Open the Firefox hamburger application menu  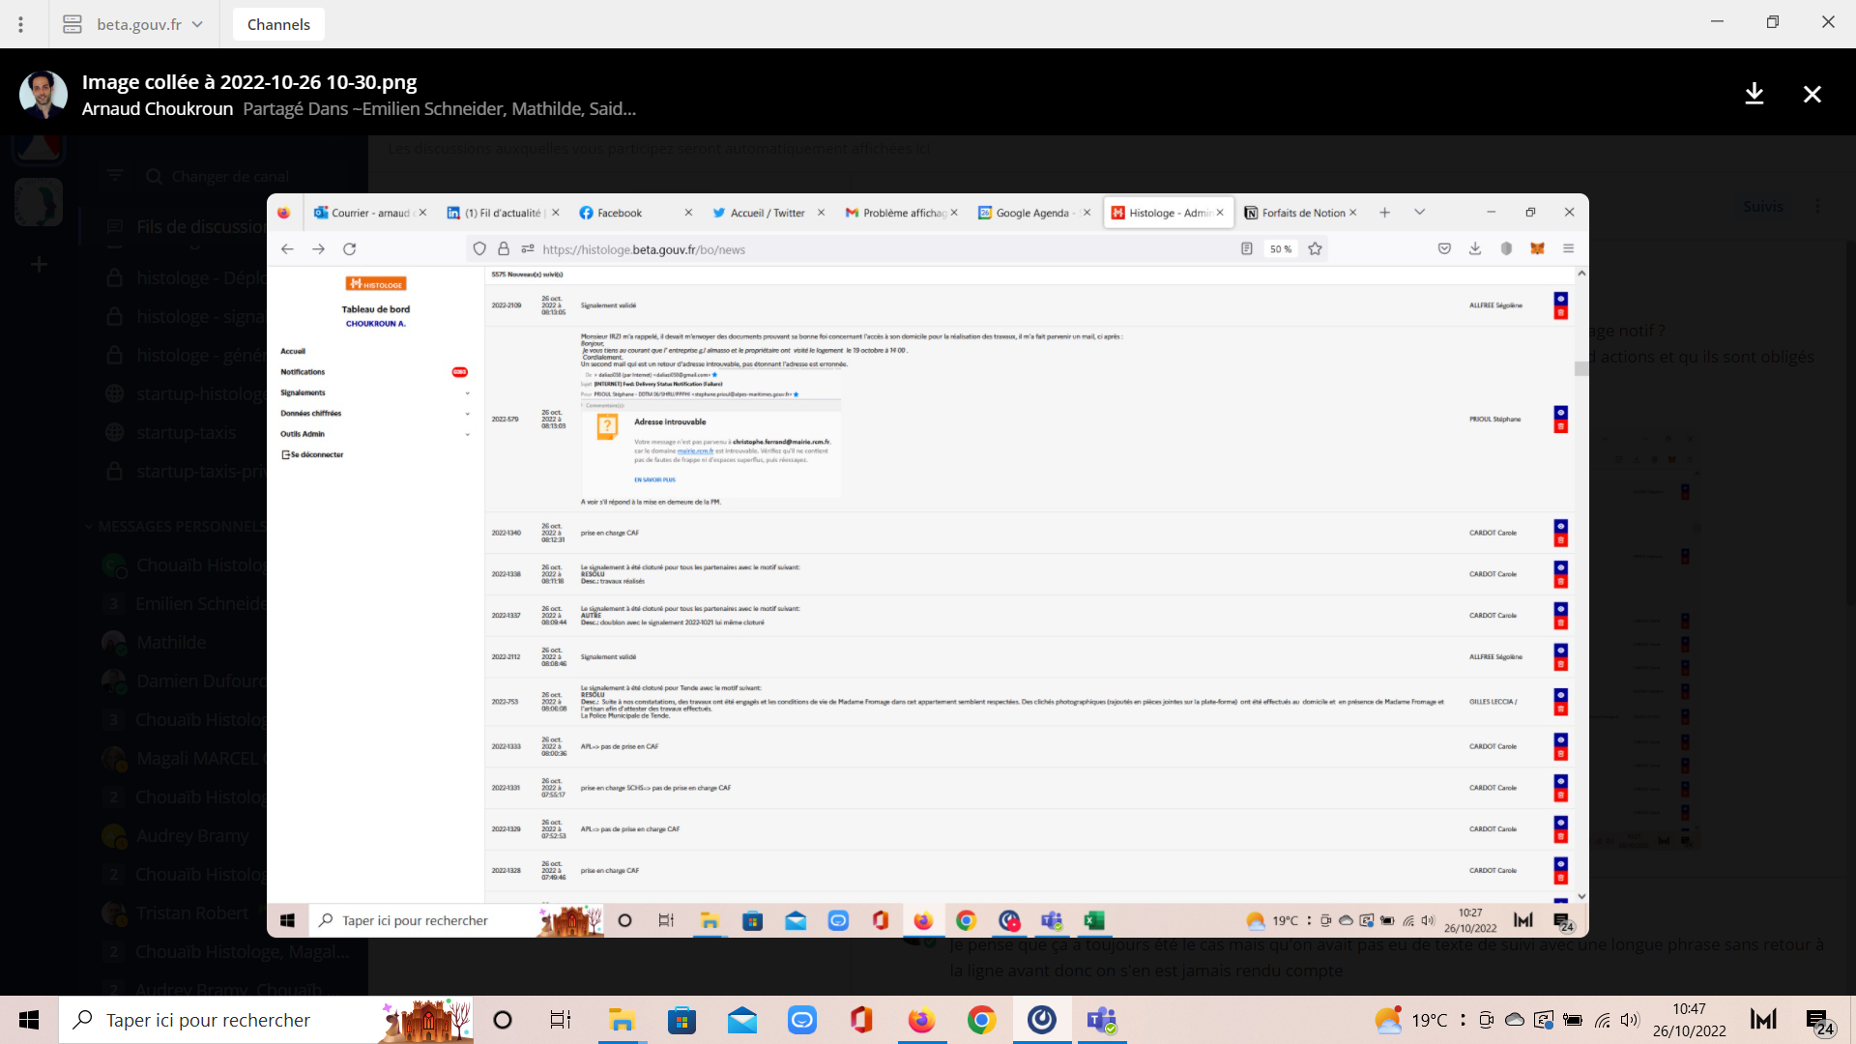(1568, 248)
